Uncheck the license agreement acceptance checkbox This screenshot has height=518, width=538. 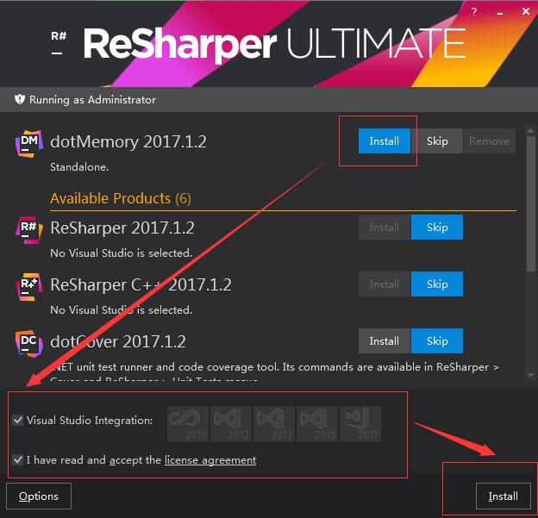18,459
